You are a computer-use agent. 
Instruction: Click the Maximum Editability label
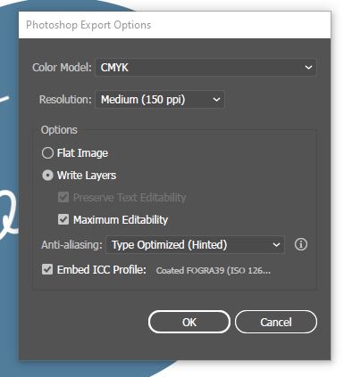click(x=121, y=220)
